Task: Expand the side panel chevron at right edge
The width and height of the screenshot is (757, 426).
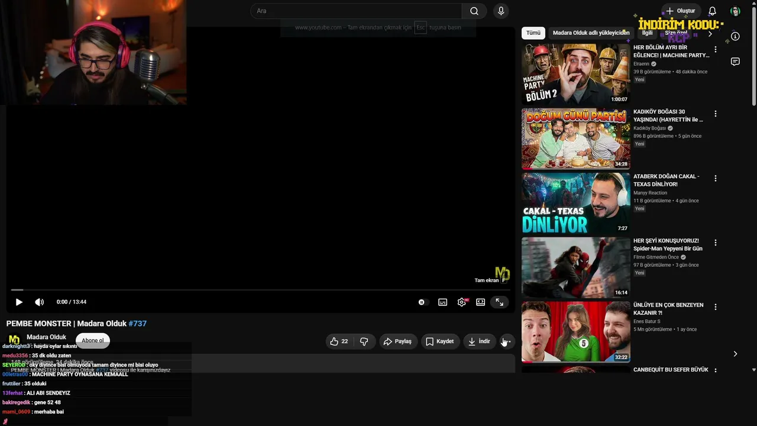Action: tap(735, 354)
